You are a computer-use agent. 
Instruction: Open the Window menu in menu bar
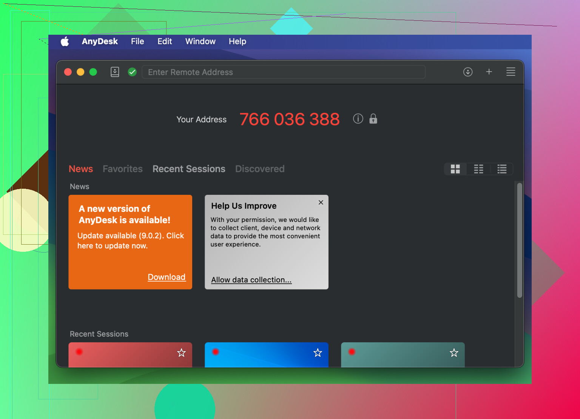pyautogui.click(x=200, y=42)
